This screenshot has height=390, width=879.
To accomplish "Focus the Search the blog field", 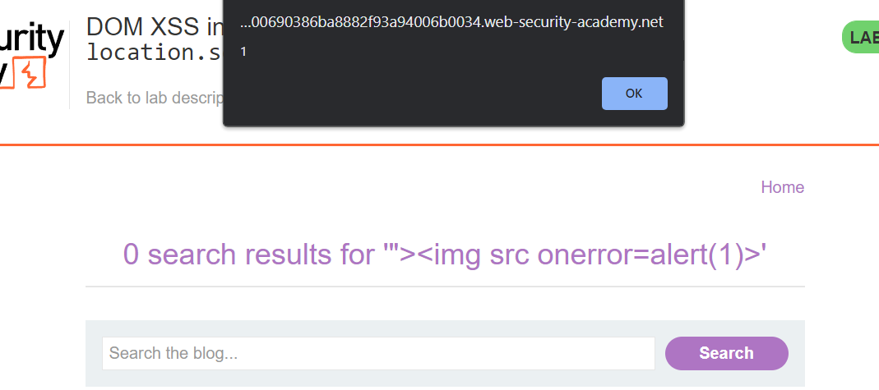I will click(x=378, y=353).
